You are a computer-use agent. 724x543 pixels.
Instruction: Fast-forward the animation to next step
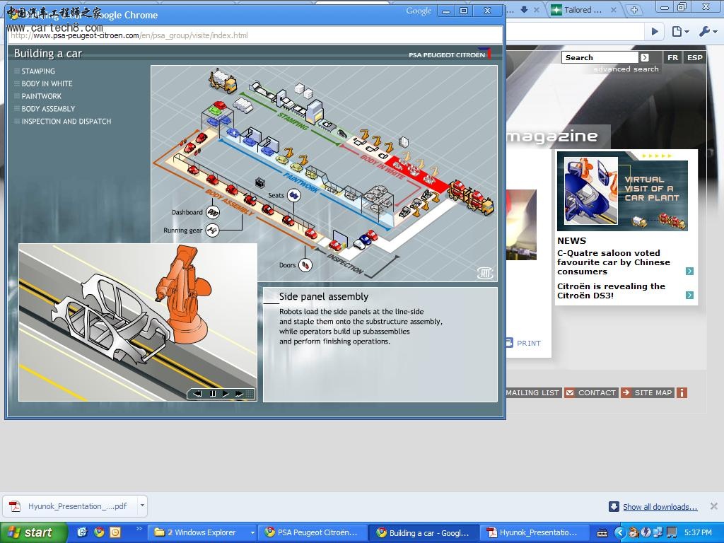coord(239,394)
